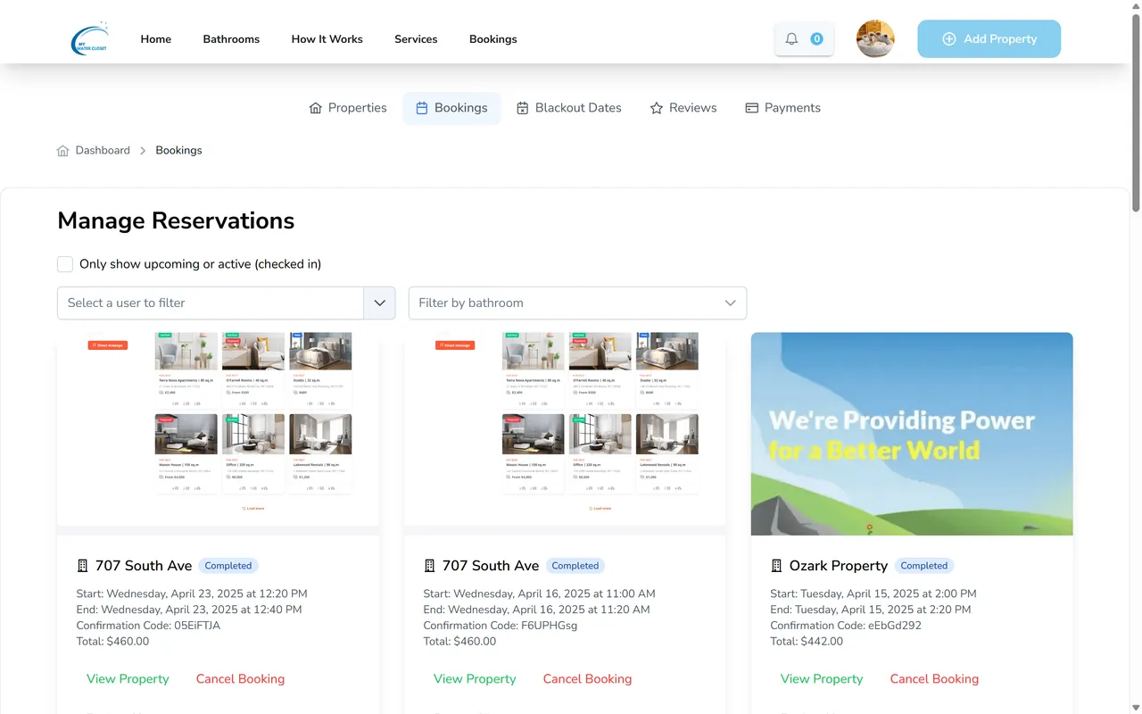Click the Ozark Property banner image
1142x714 pixels.
pos(912,434)
